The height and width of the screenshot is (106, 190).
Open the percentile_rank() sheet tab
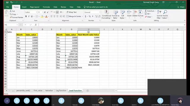pyautogui.click(x=23, y=90)
